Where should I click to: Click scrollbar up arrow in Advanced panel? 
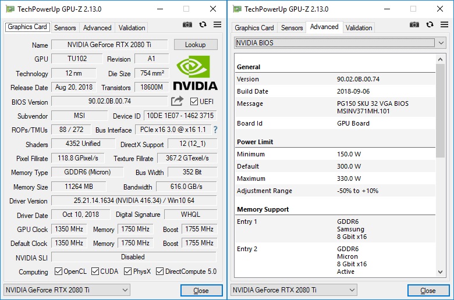coord(440,59)
